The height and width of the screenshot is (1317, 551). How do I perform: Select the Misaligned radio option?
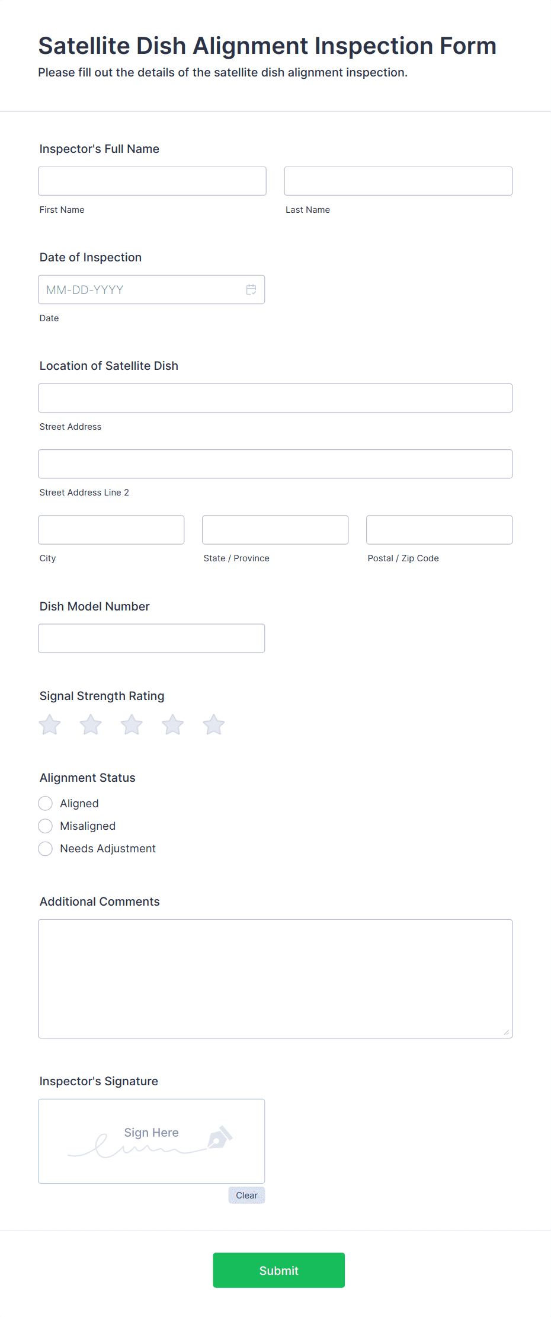pyautogui.click(x=46, y=826)
